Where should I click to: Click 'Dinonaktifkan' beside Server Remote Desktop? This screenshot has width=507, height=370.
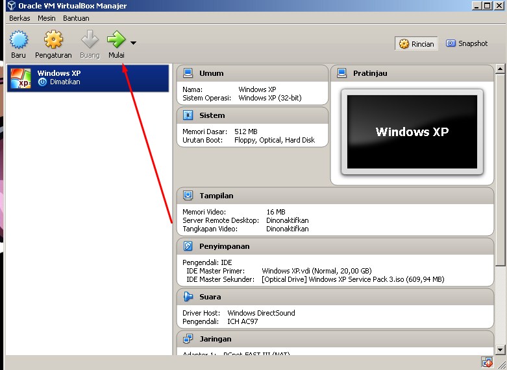[287, 220]
